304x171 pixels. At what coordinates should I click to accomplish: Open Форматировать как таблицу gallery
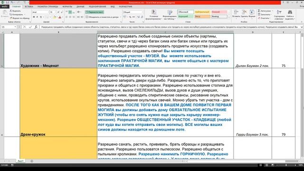(170, 15)
